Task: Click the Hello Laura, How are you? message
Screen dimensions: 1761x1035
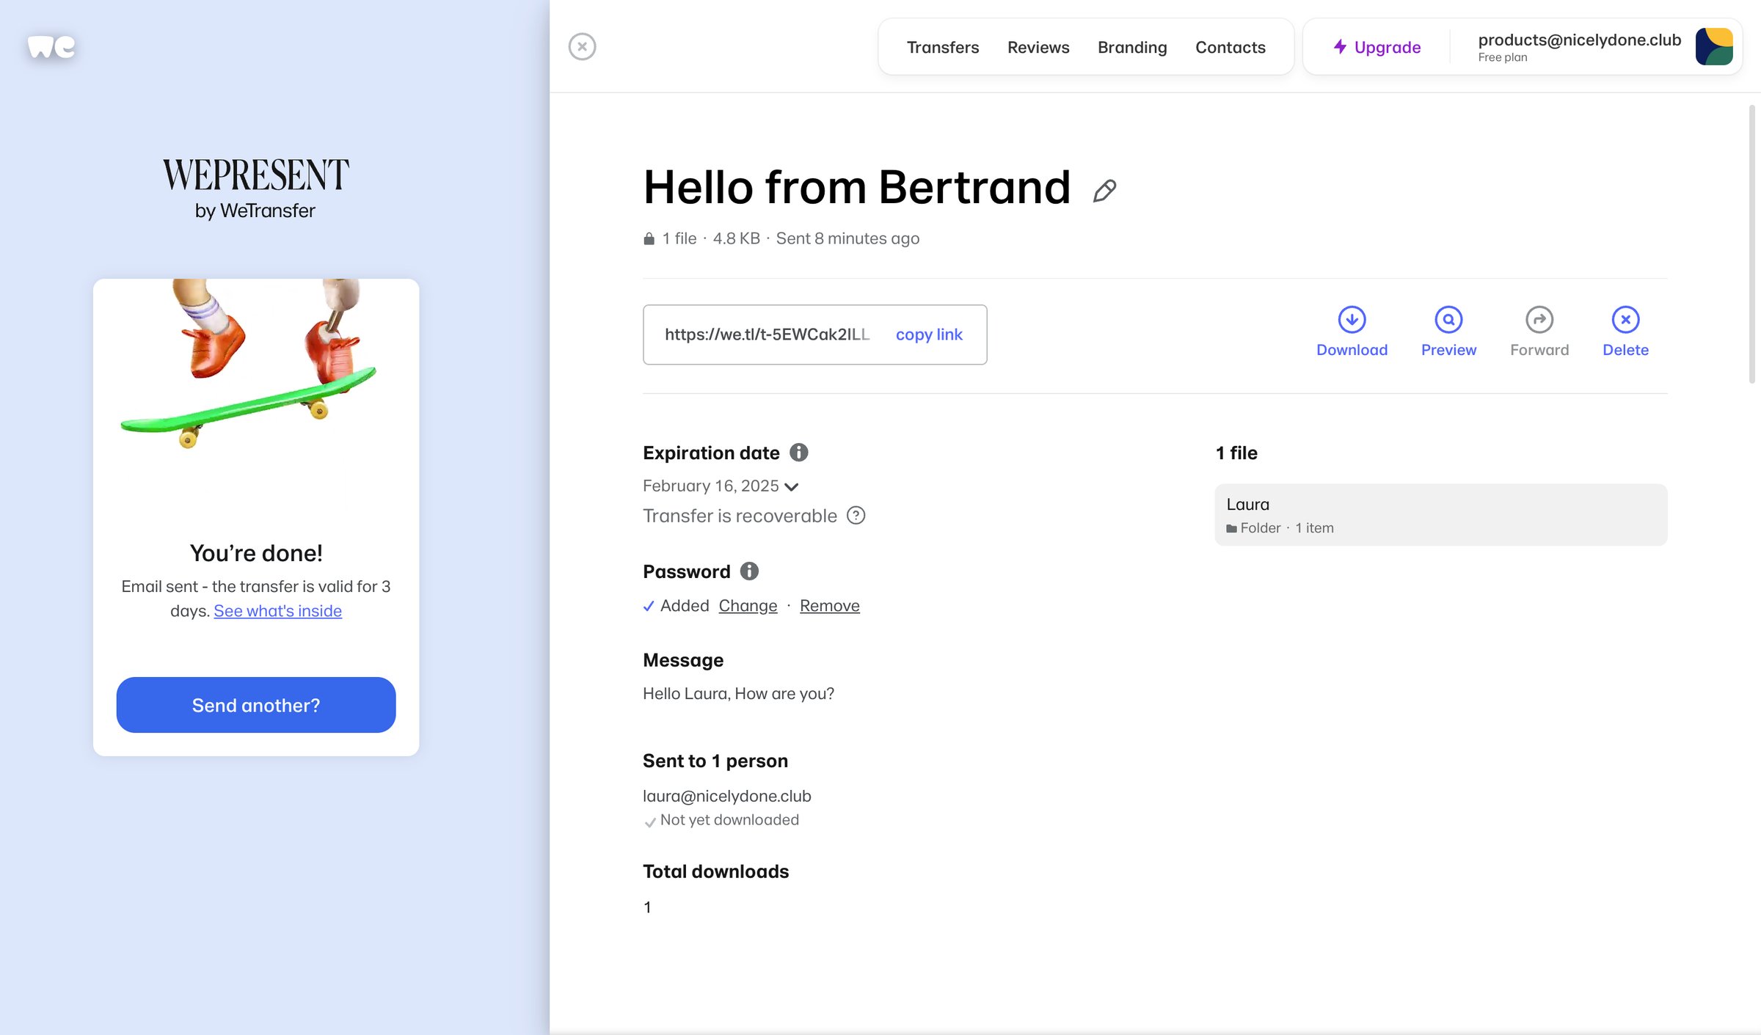Action: click(x=738, y=693)
